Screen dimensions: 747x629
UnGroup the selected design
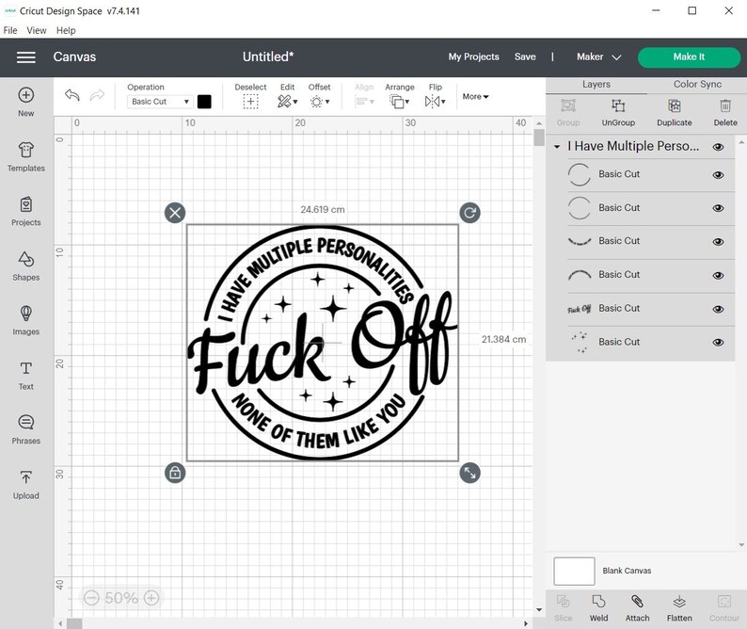click(618, 113)
